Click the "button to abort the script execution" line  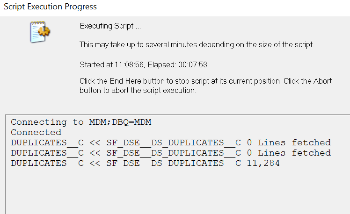[138, 90]
